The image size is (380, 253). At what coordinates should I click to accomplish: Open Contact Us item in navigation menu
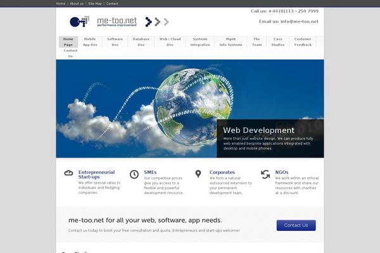pos(70,53)
